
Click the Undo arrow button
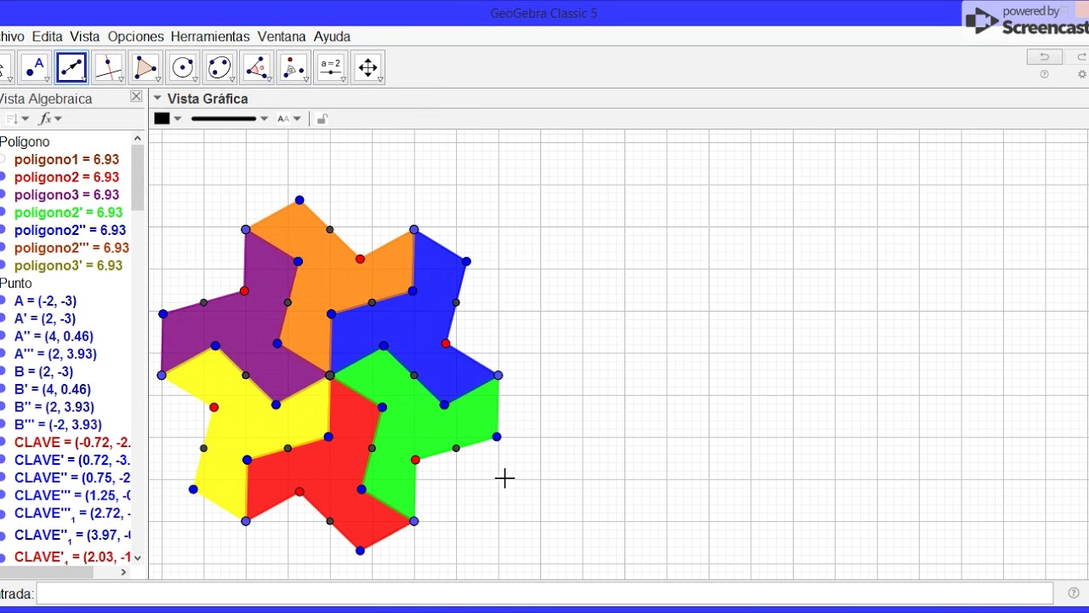pyautogui.click(x=1044, y=57)
